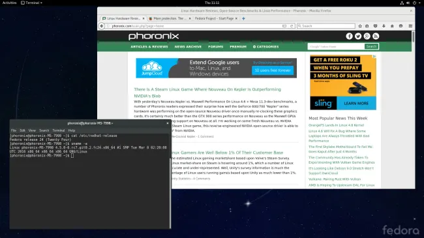This screenshot has width=424, height=238.
Task: Open Community Experimenting With Vulkan Game Engines article
Action: pyautogui.click(x=342, y=160)
